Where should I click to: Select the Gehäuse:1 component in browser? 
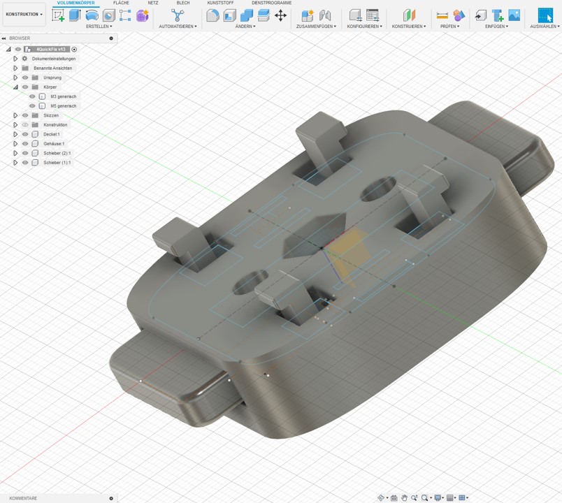[54, 144]
